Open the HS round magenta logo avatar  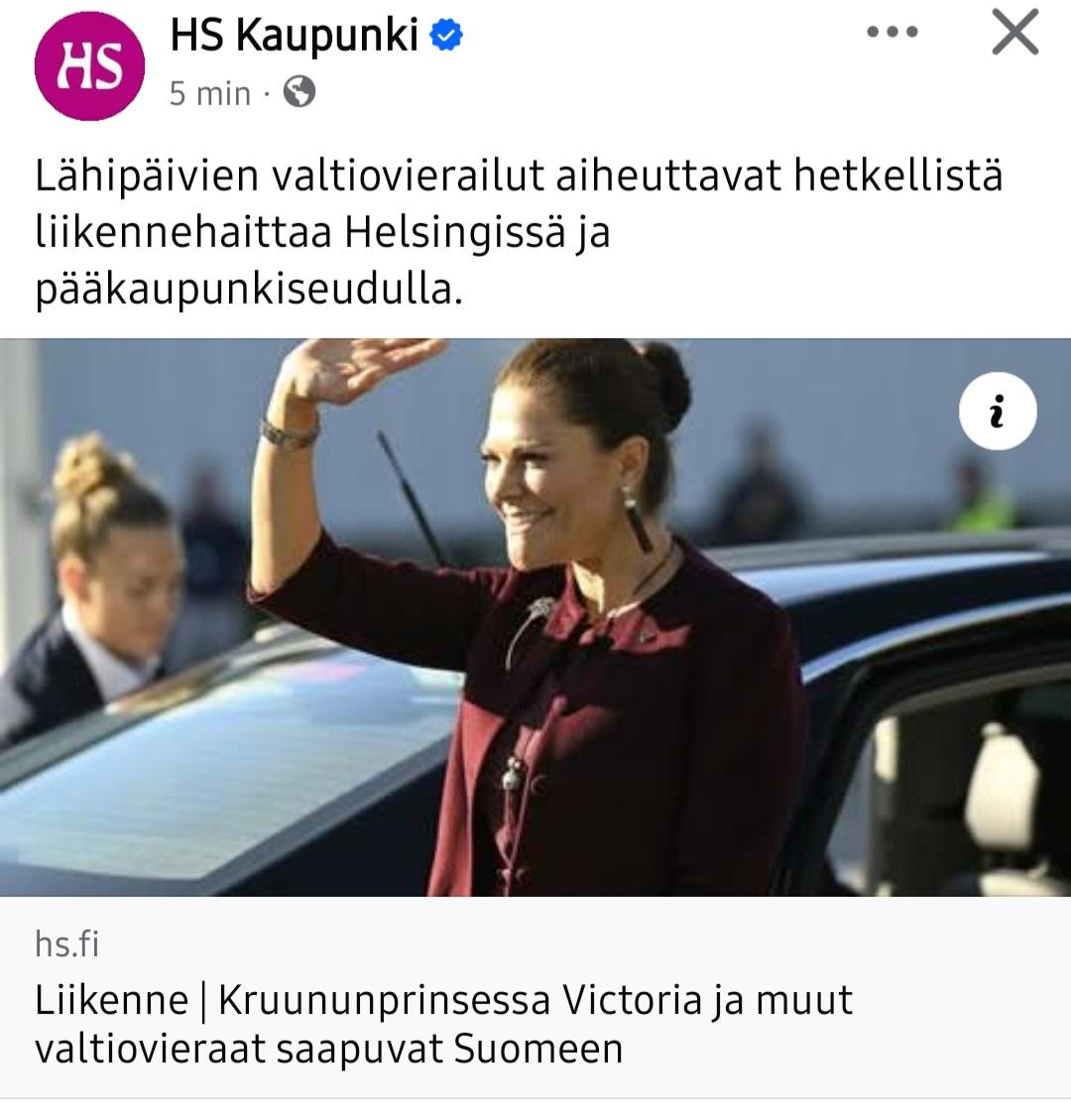coord(90,65)
